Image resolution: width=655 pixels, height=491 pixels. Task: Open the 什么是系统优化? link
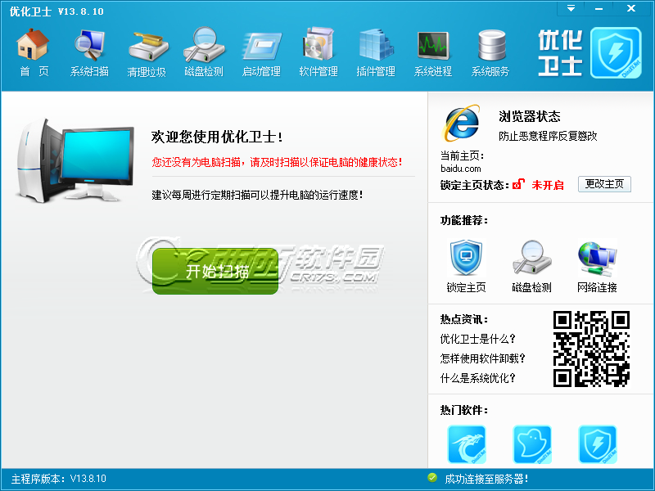click(478, 378)
